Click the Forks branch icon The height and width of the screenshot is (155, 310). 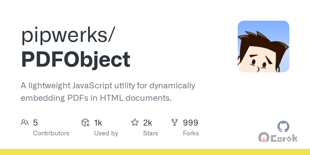(175, 122)
